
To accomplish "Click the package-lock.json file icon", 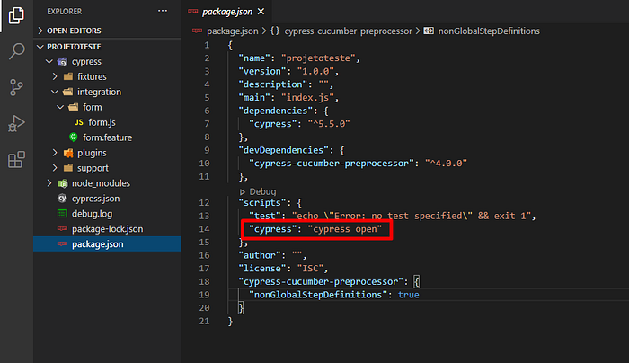I will [62, 228].
